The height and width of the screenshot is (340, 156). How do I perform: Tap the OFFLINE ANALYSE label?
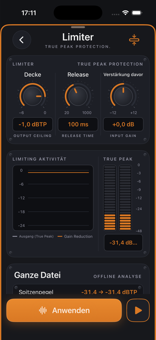click(118, 277)
